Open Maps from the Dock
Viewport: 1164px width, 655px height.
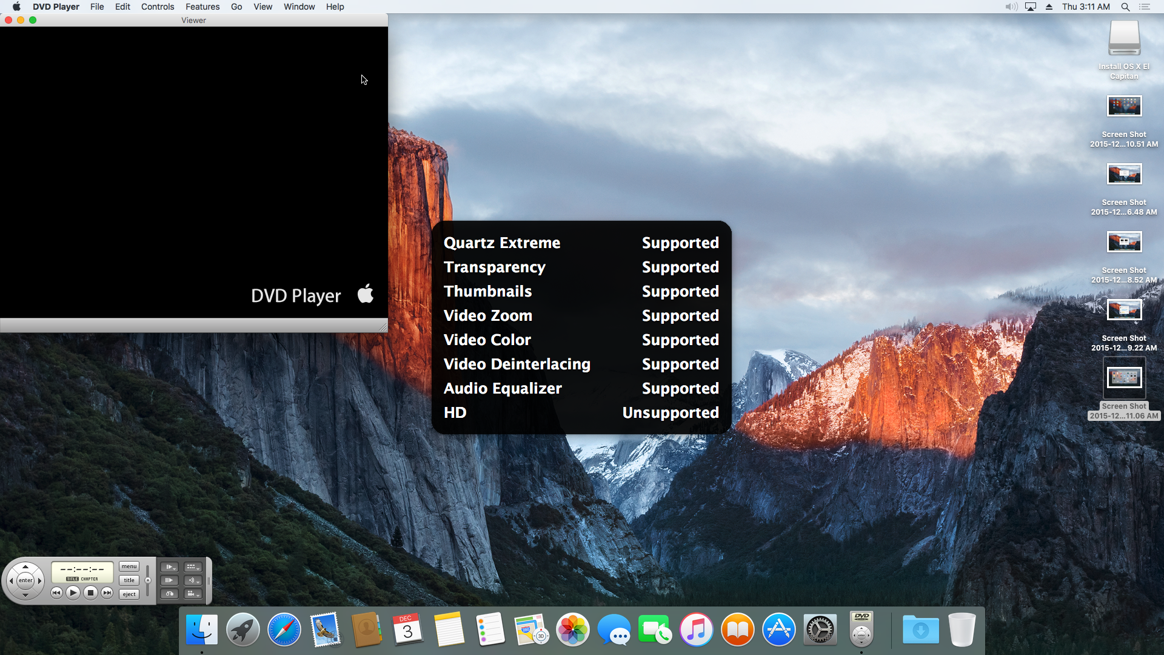click(x=532, y=630)
